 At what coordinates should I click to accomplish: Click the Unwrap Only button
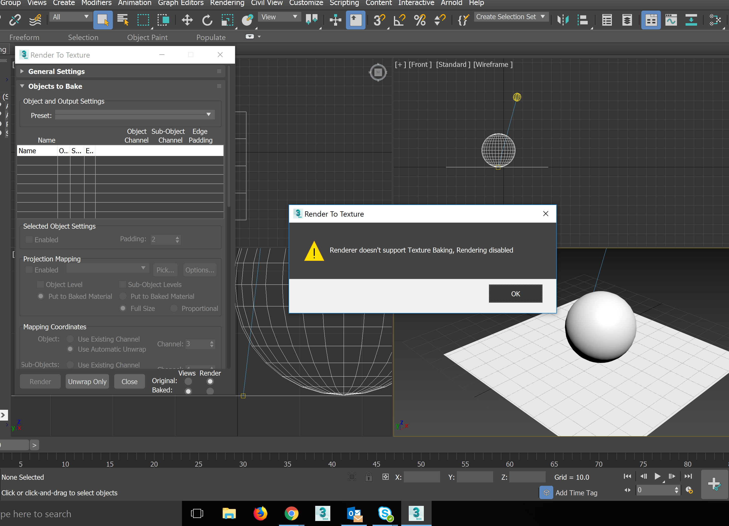pos(87,382)
